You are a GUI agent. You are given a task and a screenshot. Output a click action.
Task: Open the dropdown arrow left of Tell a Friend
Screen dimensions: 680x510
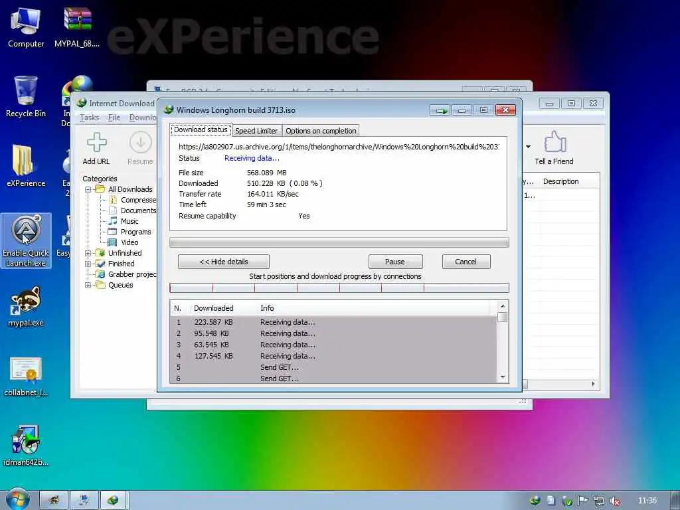[528, 147]
